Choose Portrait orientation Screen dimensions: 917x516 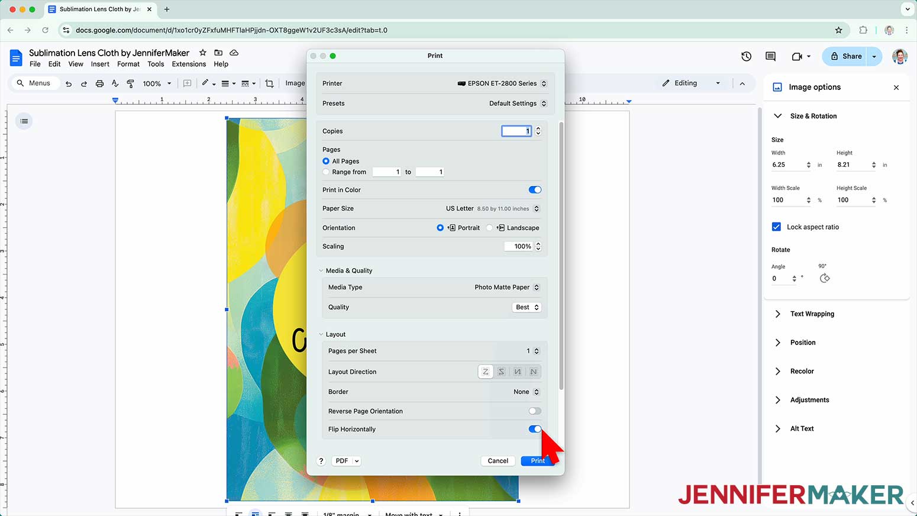440,228
